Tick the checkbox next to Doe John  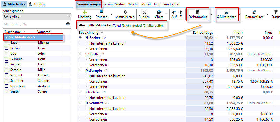tap(7, 54)
